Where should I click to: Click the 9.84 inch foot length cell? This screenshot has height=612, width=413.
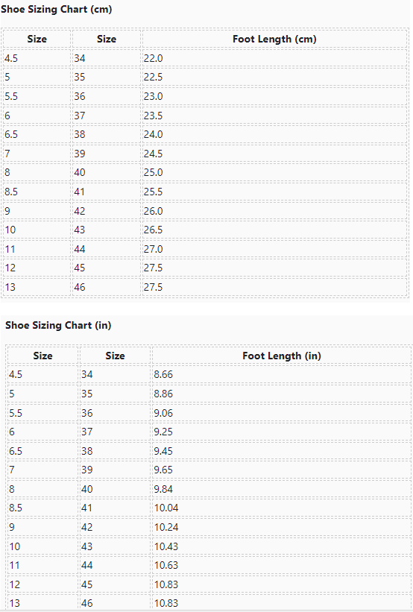(x=282, y=489)
